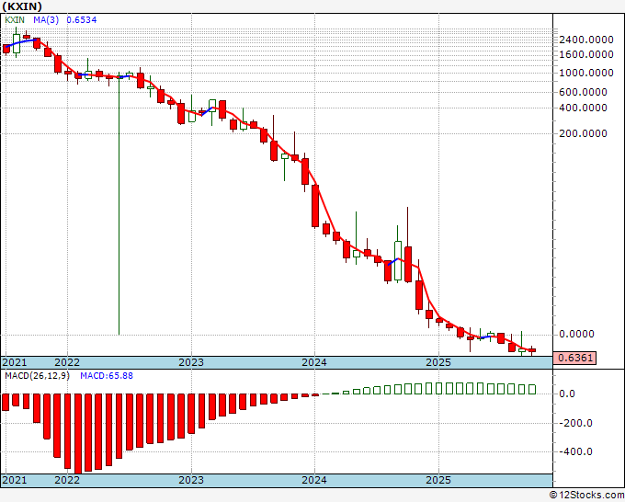Click the 2021 label on price chart axis

point(15,362)
